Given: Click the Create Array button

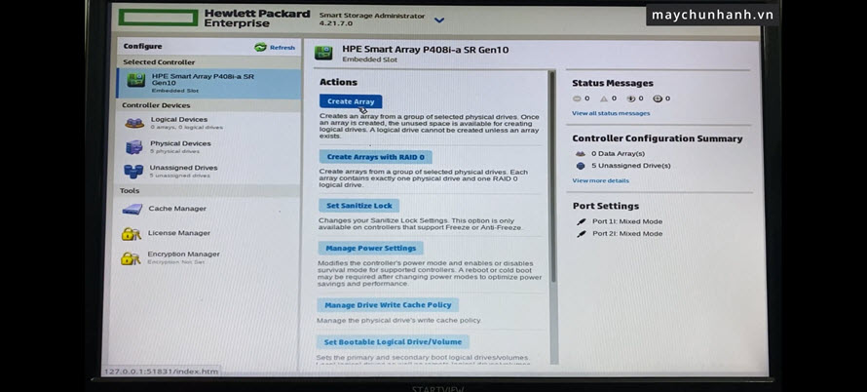Looking at the screenshot, I should (351, 101).
